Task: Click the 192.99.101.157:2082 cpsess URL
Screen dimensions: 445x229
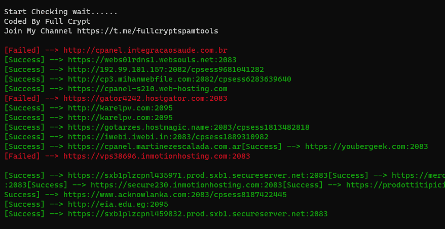Action: 166,69
